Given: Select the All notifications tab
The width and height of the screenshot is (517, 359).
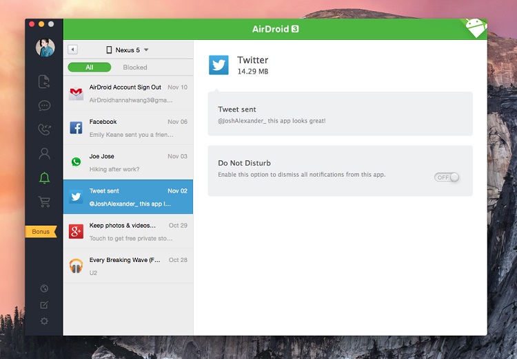Looking at the screenshot, I should tap(90, 67).
